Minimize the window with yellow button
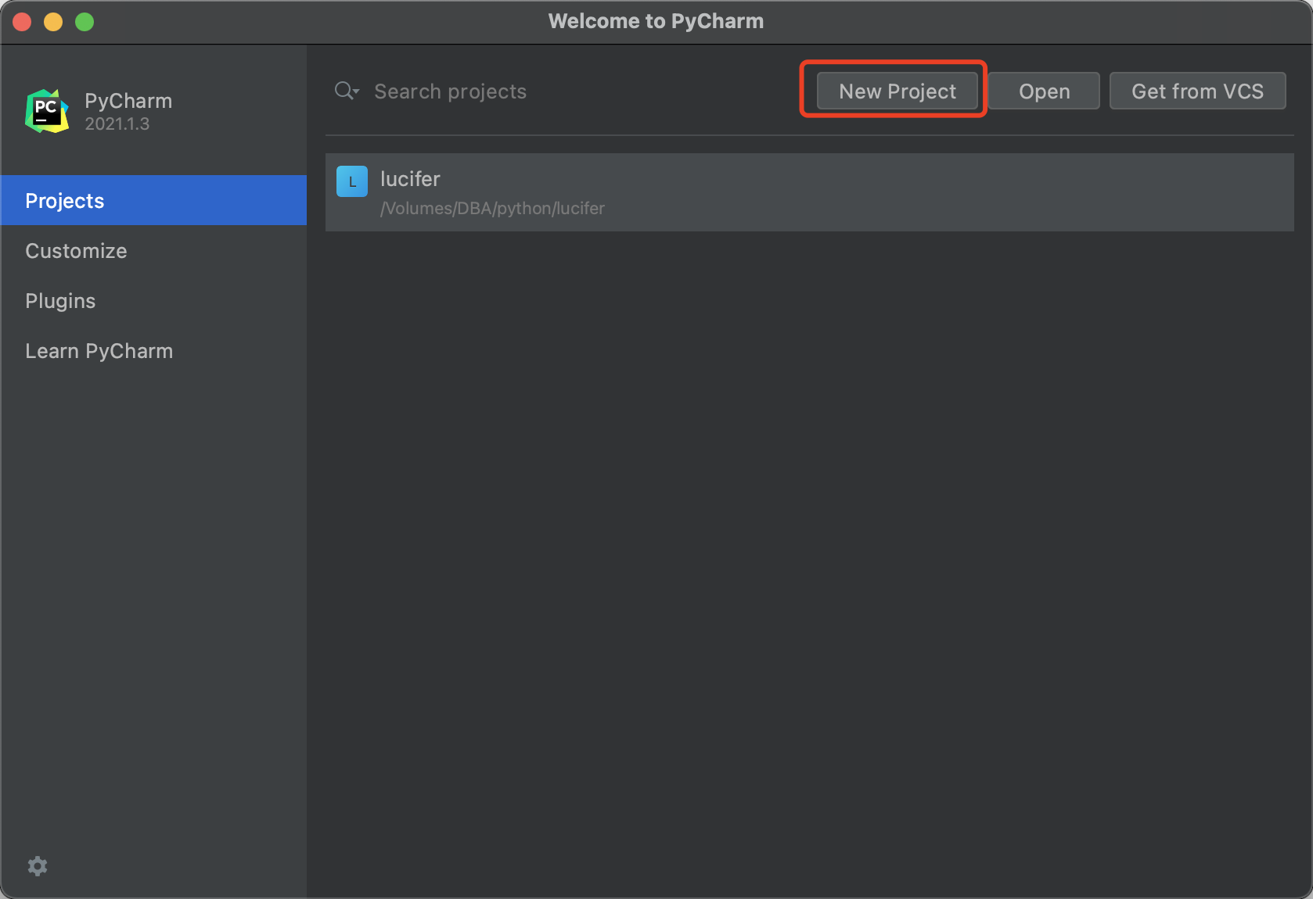1313x899 pixels. (53, 21)
